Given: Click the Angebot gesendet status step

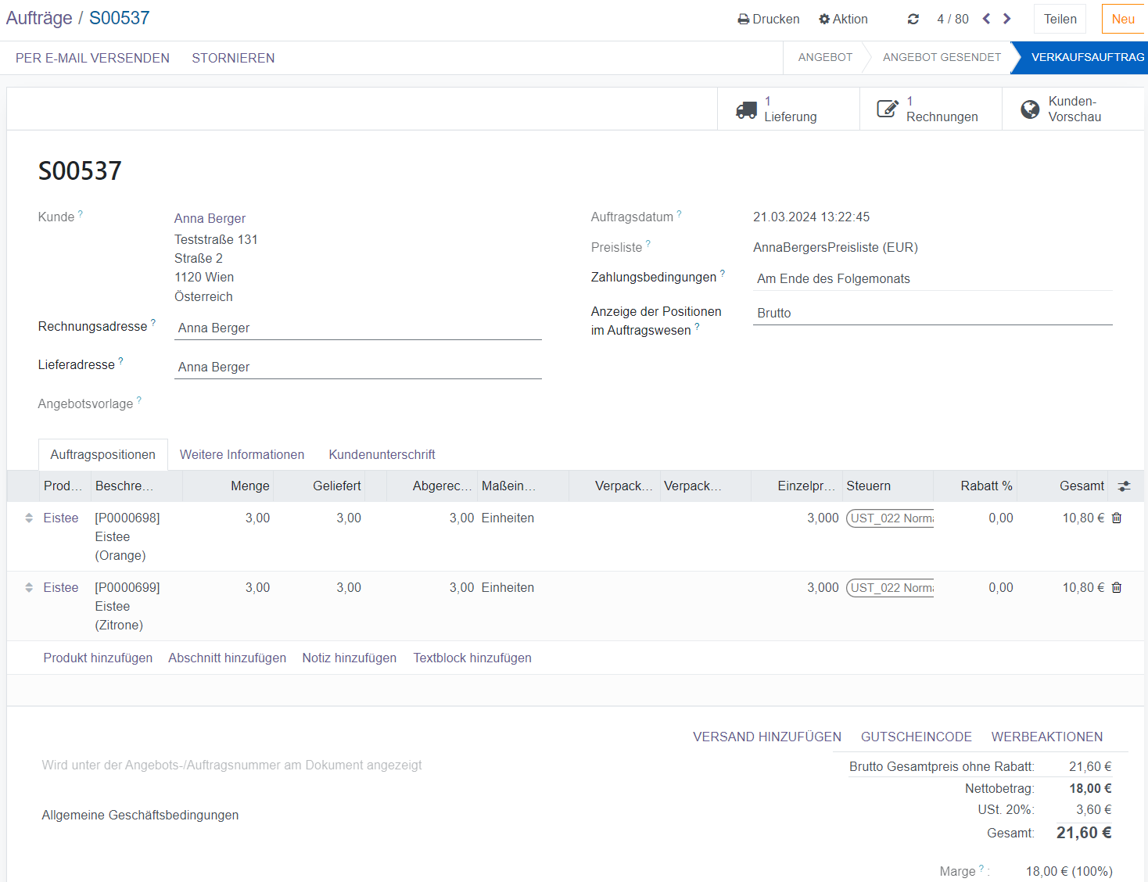Looking at the screenshot, I should pos(941,58).
